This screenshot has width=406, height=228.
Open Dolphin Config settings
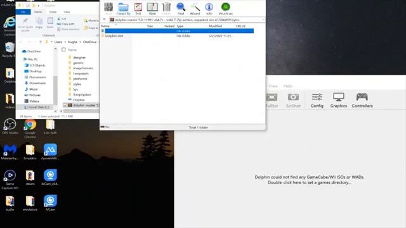(x=317, y=100)
